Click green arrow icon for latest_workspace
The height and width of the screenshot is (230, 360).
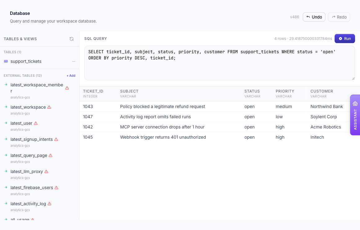click(x=6, y=107)
